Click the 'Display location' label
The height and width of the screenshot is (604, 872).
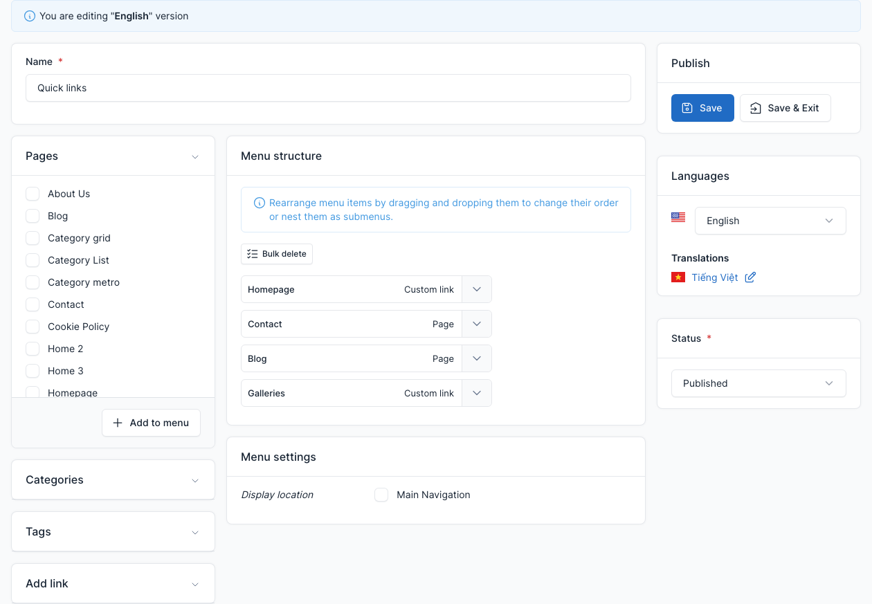[277, 495]
